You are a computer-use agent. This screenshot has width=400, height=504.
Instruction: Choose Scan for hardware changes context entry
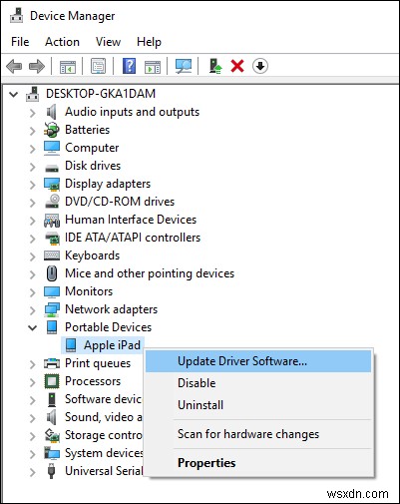pos(258,434)
